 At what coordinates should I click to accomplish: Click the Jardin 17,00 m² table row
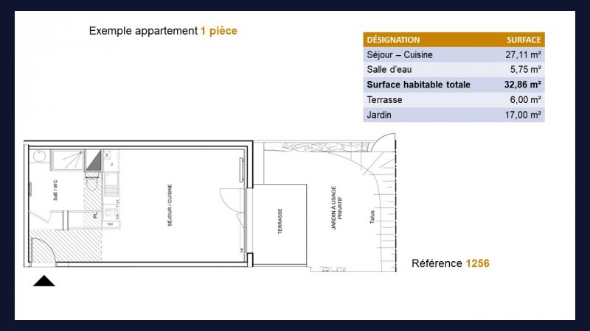[454, 115]
